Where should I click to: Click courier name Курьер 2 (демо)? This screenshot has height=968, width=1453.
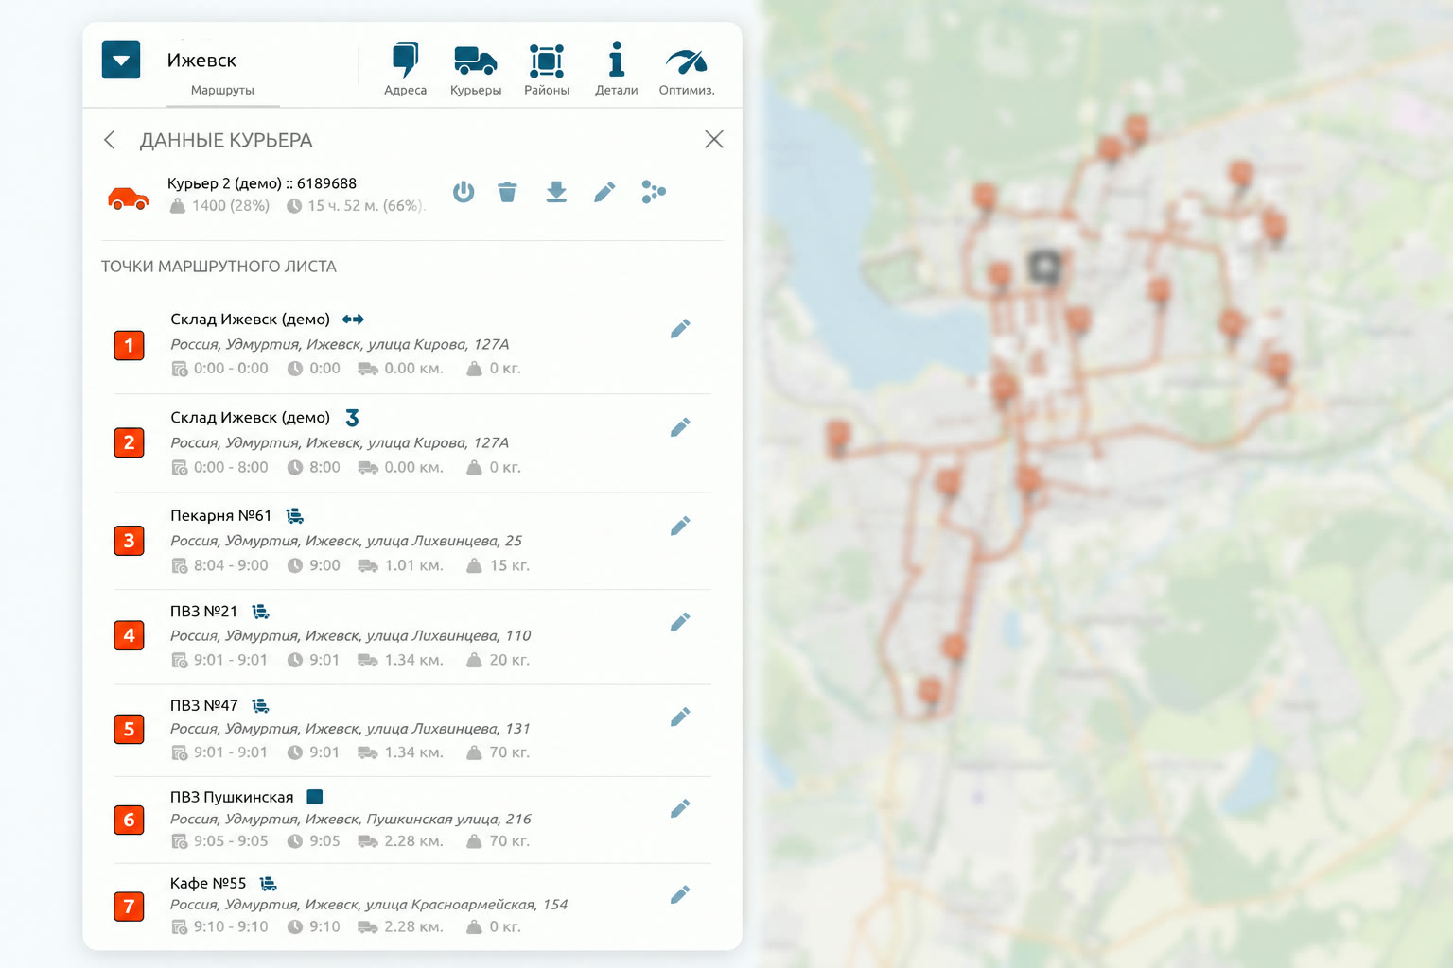(224, 183)
